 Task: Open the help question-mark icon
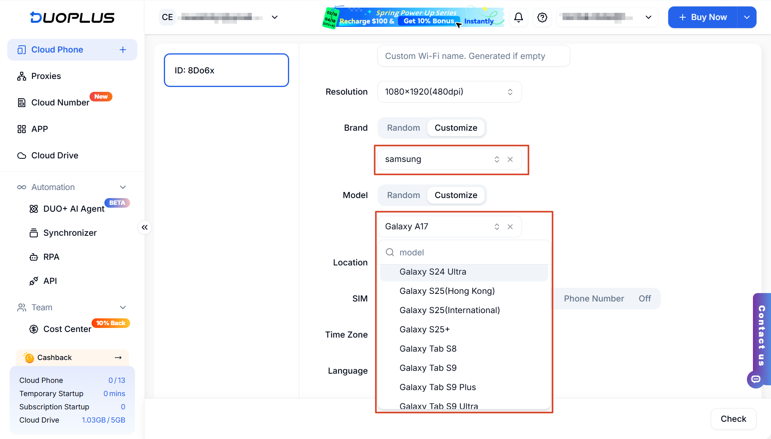pyautogui.click(x=542, y=17)
